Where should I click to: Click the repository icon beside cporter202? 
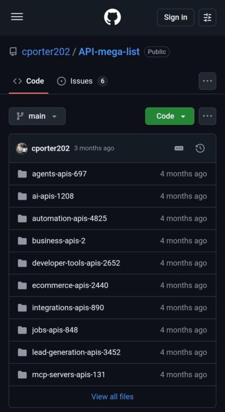pyautogui.click(x=13, y=51)
